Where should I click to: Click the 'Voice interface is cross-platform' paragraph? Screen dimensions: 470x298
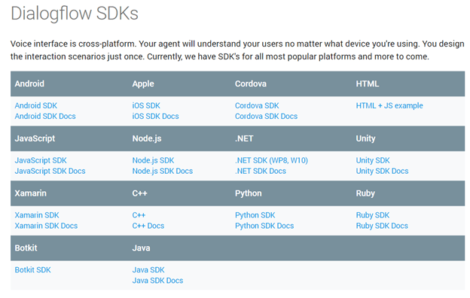point(237,50)
